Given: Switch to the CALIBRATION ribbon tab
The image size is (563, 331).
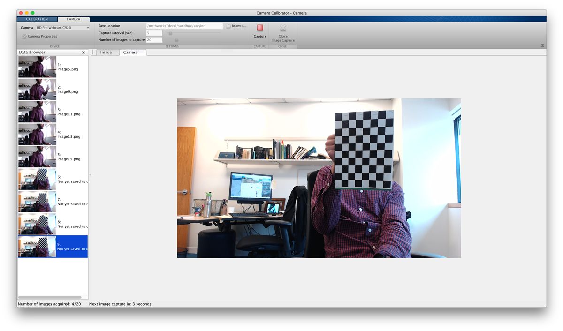Looking at the screenshot, I should tap(37, 19).
